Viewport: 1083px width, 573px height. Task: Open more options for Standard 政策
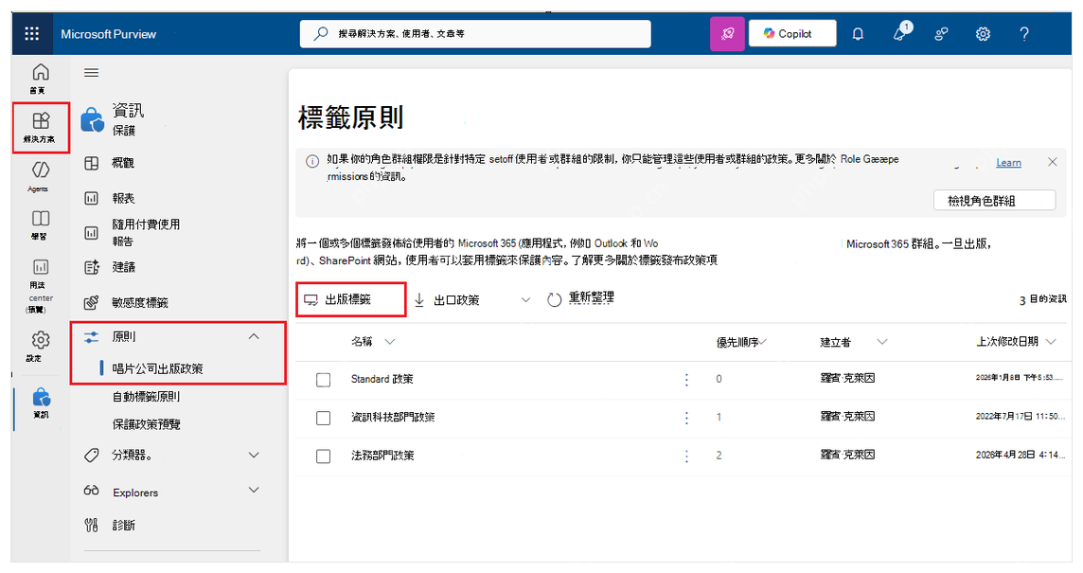686,380
